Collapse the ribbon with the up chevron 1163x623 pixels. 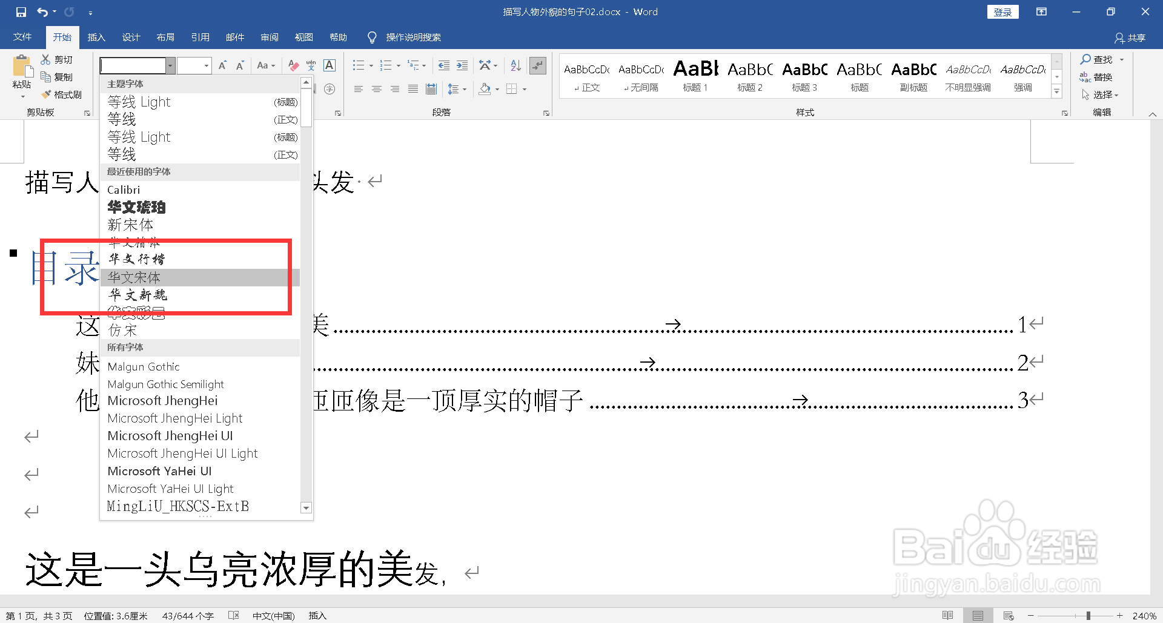[1153, 114]
